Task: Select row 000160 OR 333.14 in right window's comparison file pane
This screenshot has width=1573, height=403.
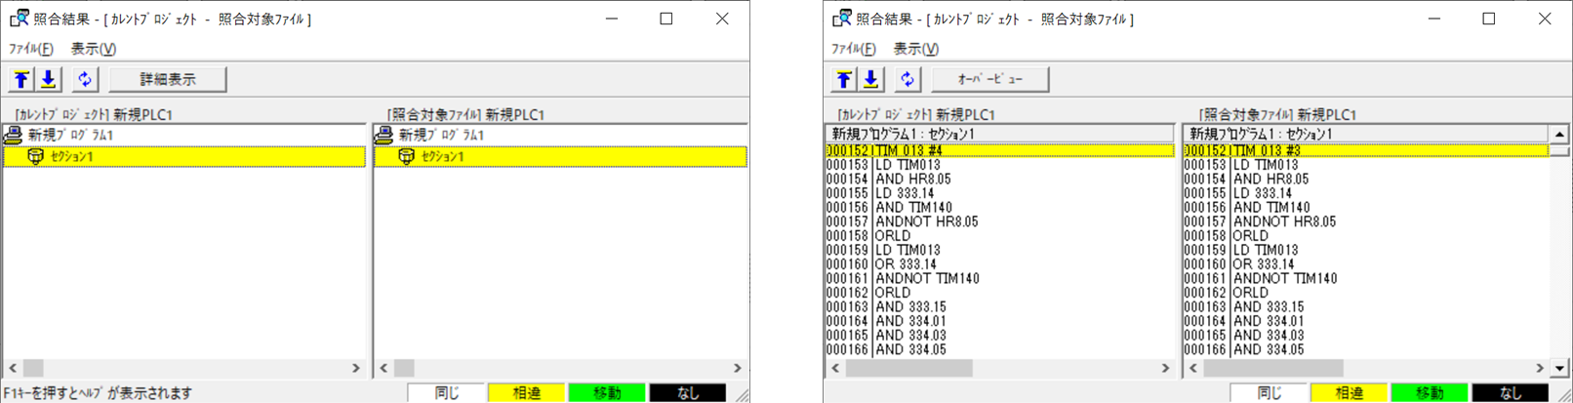Action: [x=1365, y=264]
